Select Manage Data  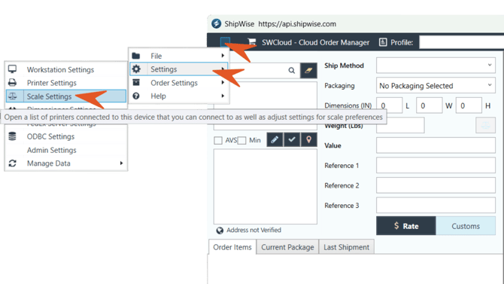[66, 163]
